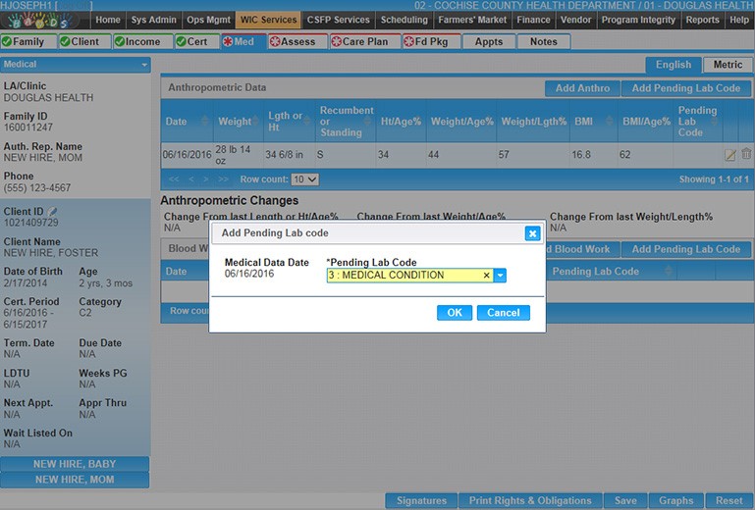Open the WIC Services menu

coord(266,20)
